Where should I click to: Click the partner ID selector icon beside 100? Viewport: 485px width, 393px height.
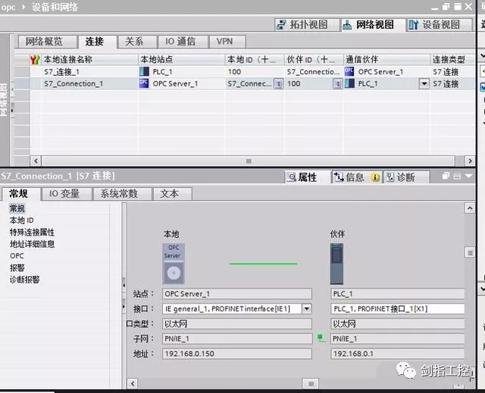[x=337, y=83]
